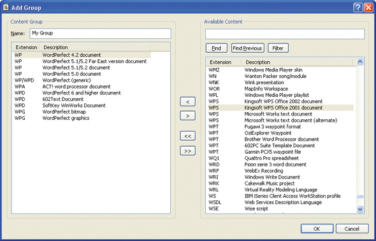Image resolution: width=376 pixels, height=241 pixels.
Task: Select WordPerfect (generic) row
Action: (82, 80)
